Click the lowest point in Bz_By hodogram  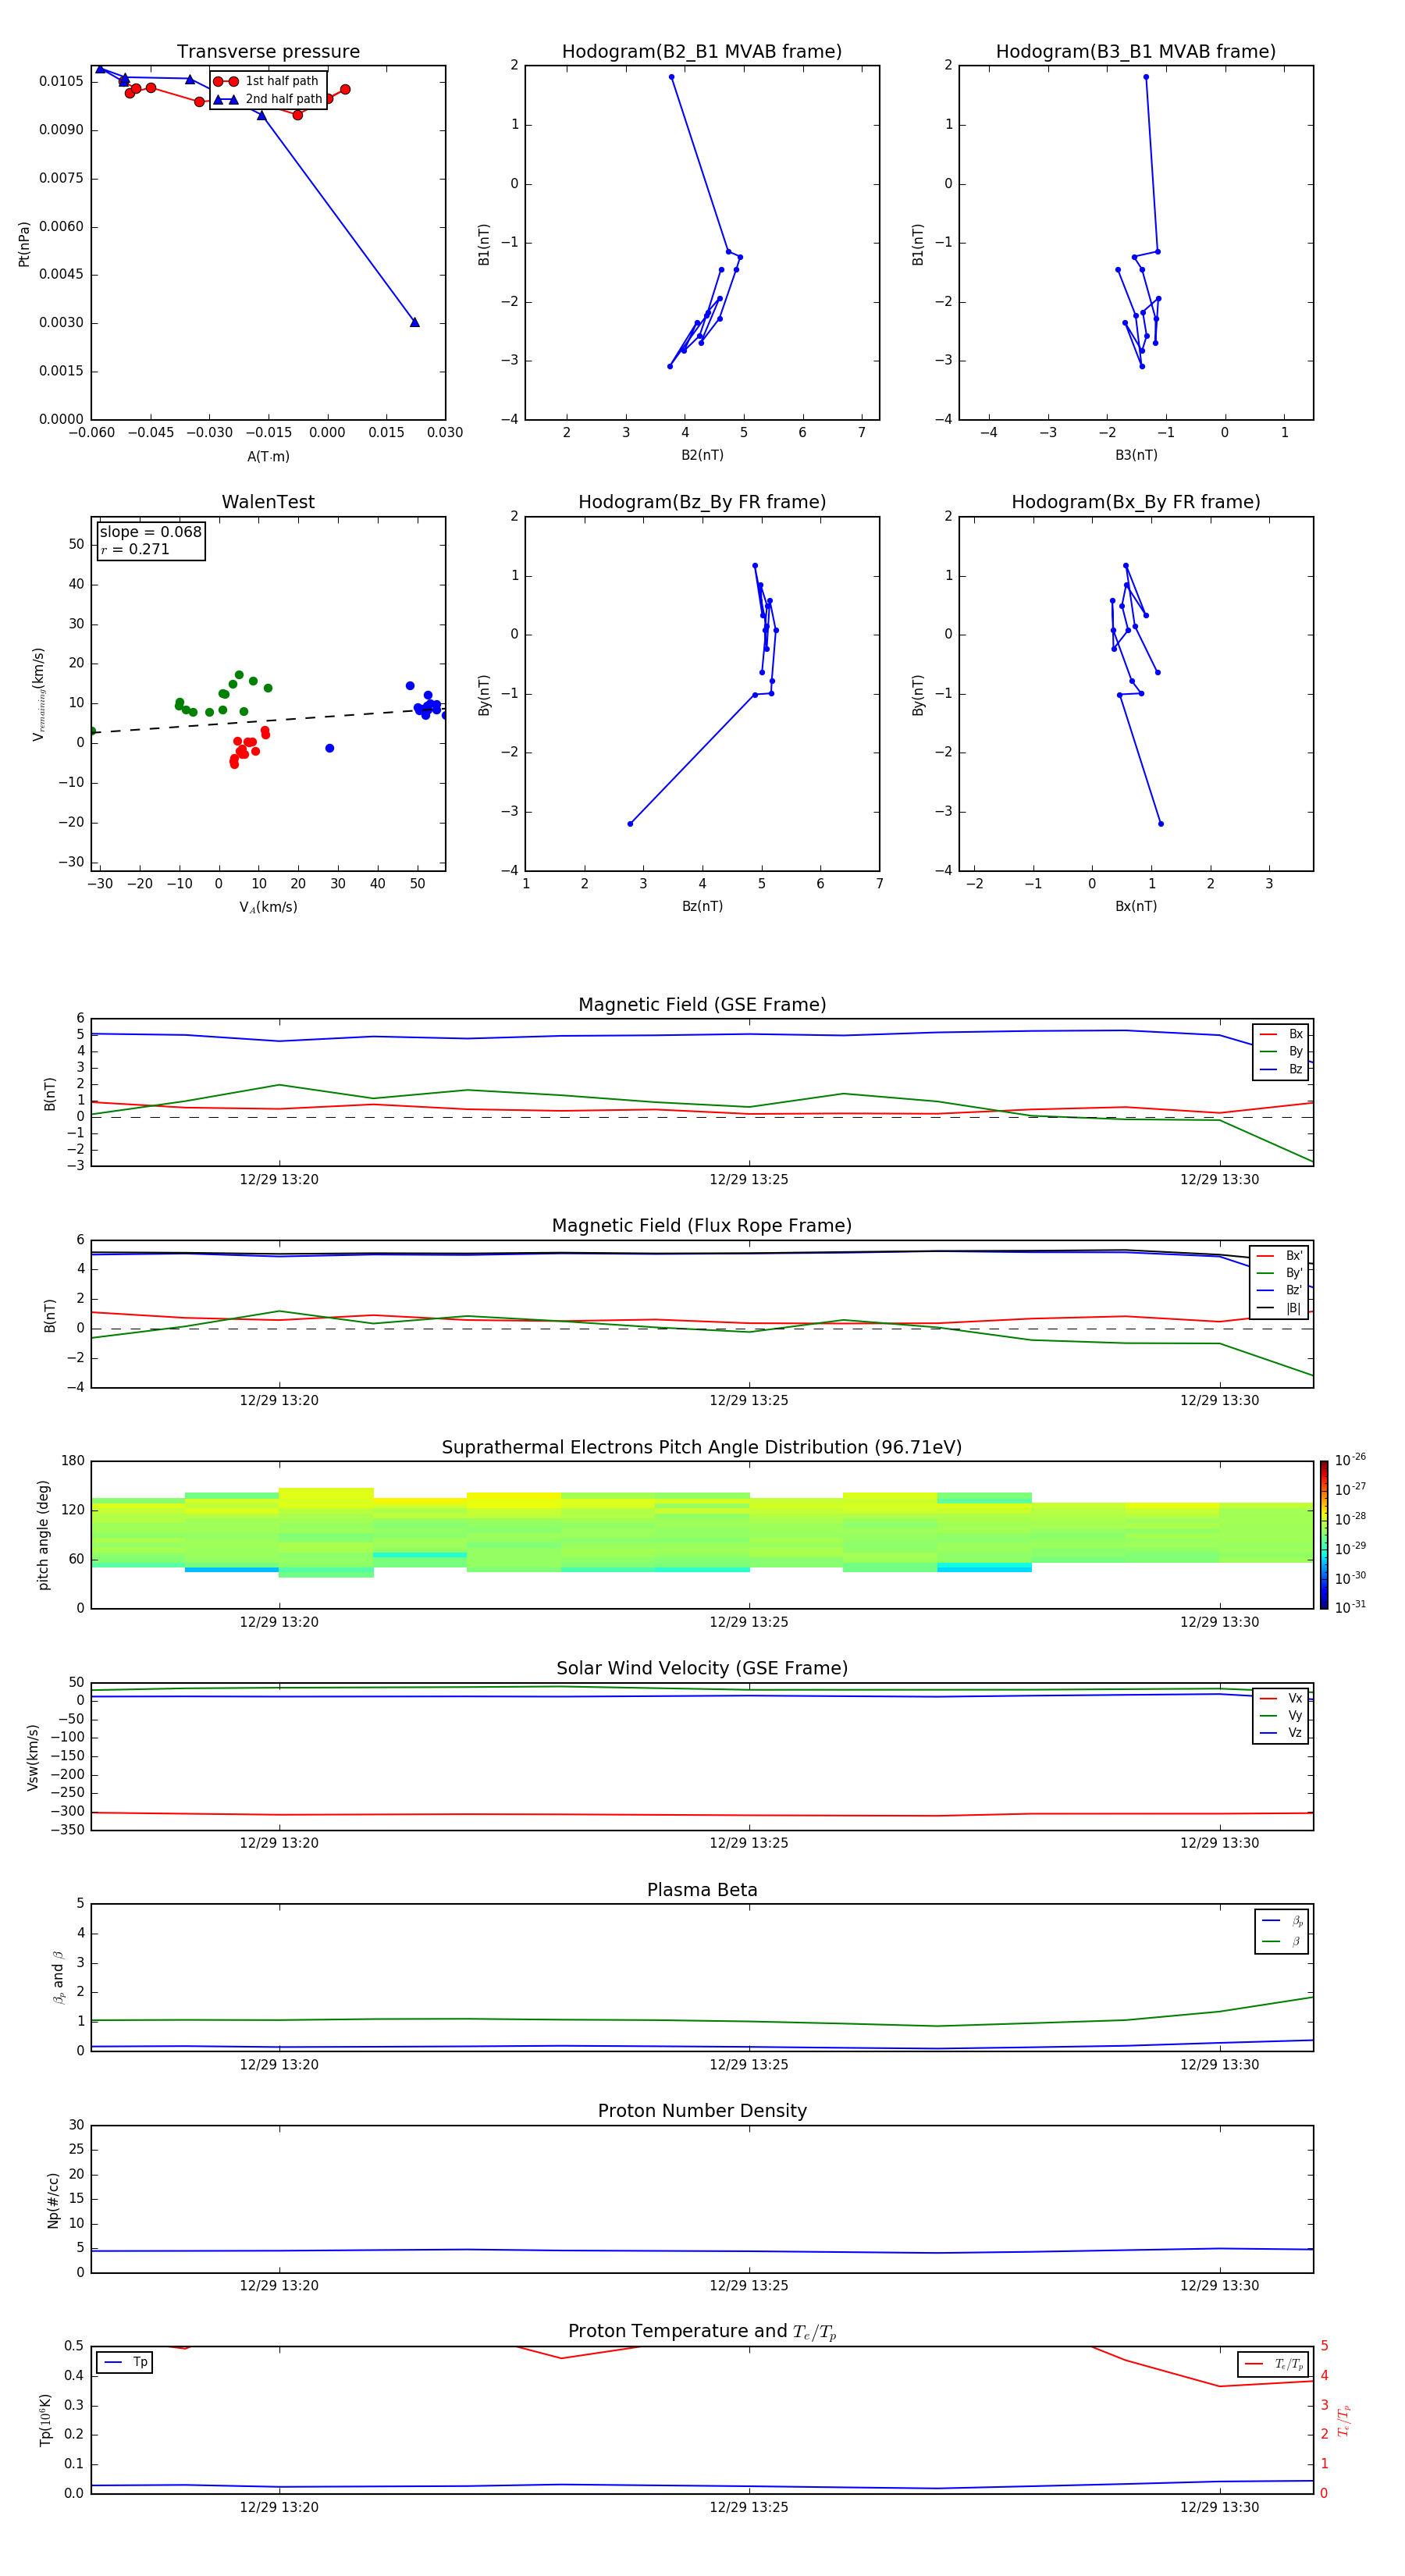(630, 824)
